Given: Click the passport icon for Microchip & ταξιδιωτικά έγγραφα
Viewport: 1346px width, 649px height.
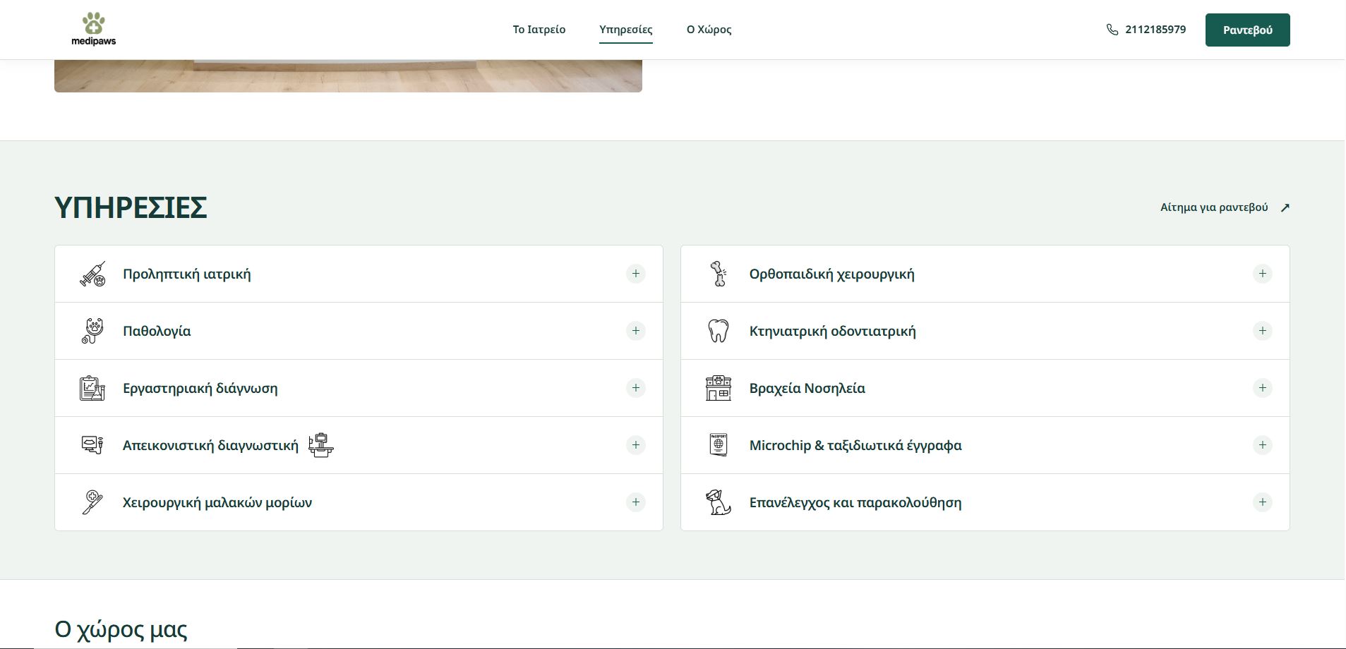Looking at the screenshot, I should pos(719,445).
